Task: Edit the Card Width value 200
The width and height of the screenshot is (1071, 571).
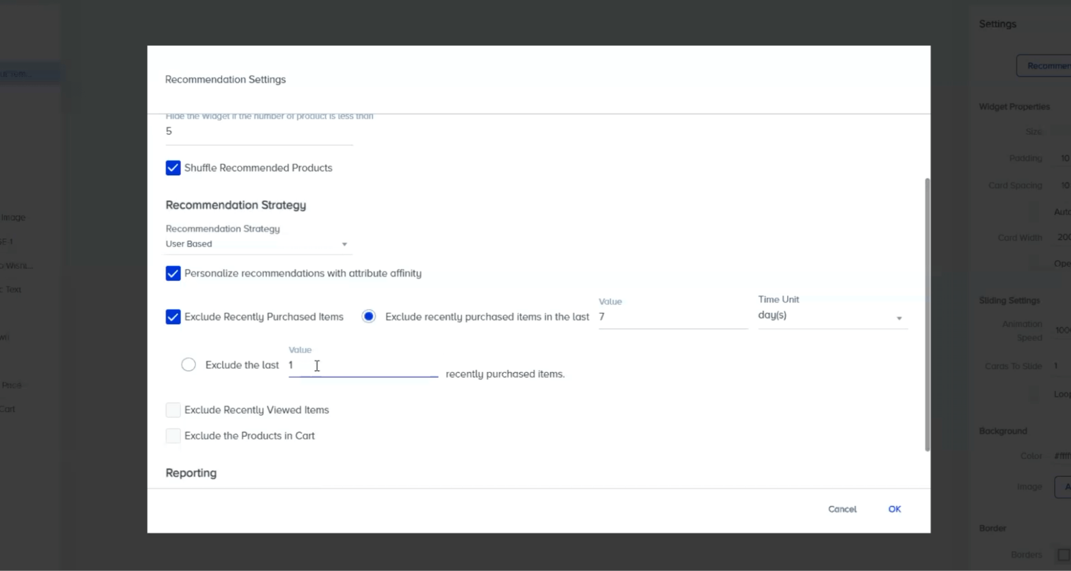Action: tap(1063, 237)
